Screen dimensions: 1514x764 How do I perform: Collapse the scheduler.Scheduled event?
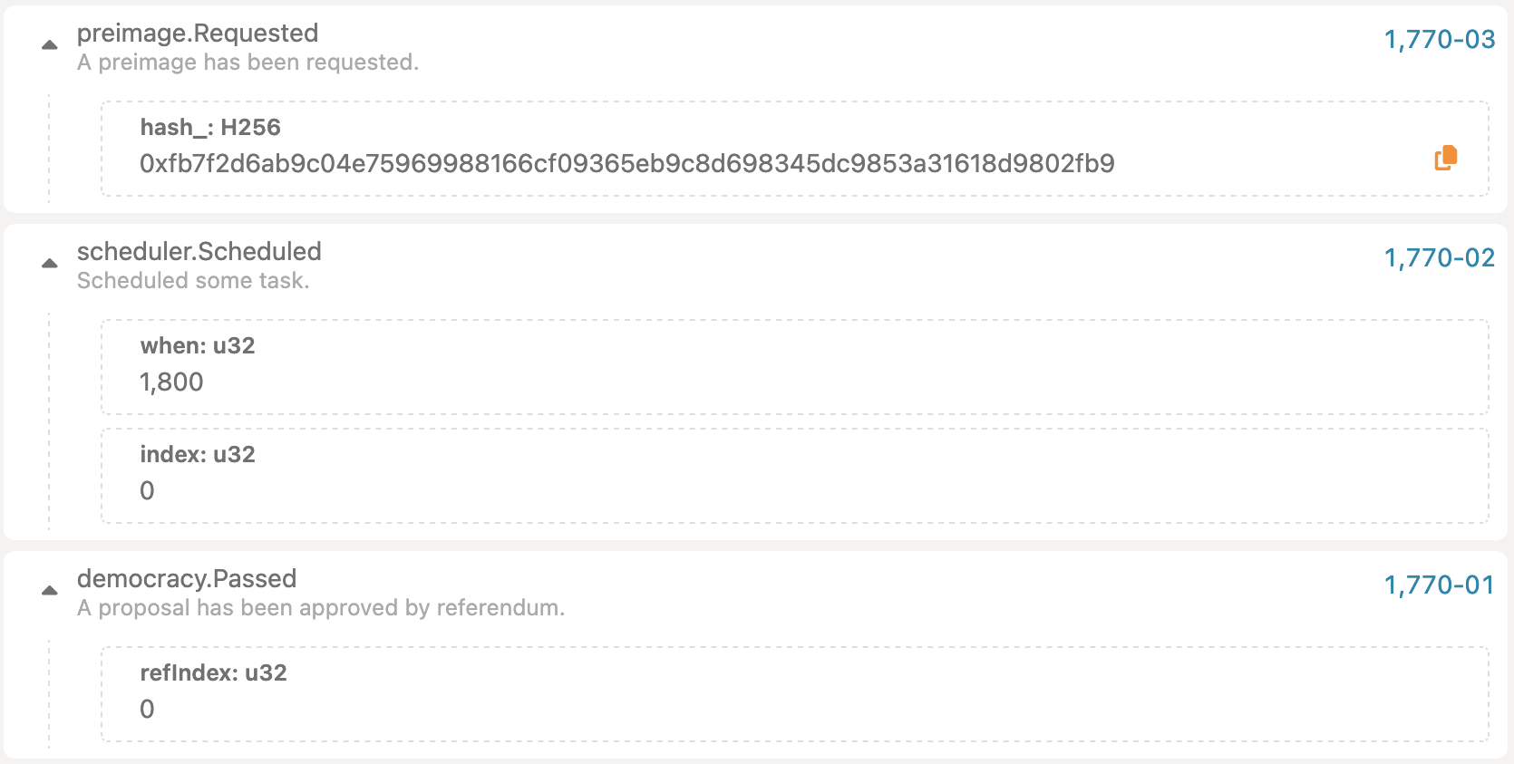pos(50,264)
